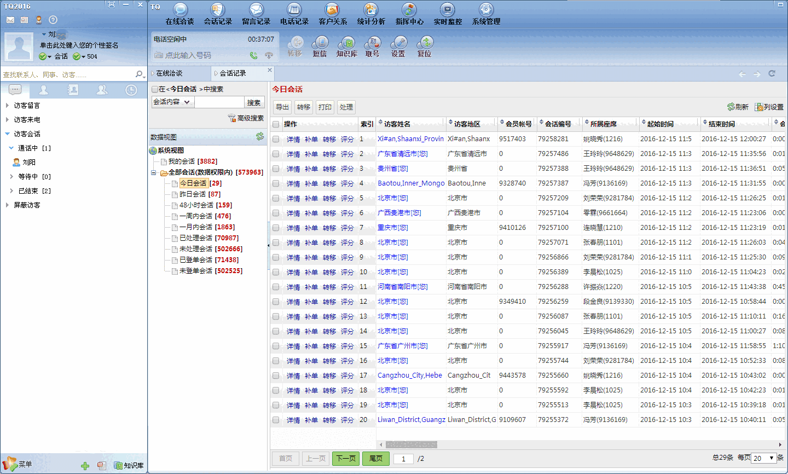The height and width of the screenshot is (474, 788).
Task: Click the 导出 export button
Action: pos(282,107)
